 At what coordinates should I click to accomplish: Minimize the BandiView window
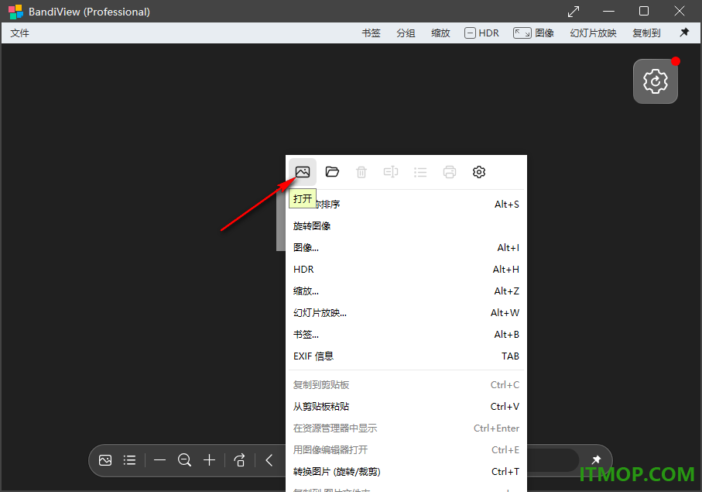click(x=608, y=11)
